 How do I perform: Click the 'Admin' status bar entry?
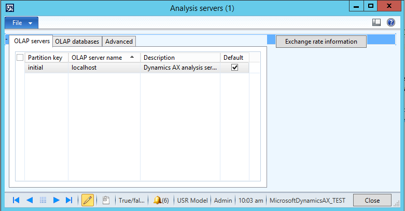tap(223, 201)
